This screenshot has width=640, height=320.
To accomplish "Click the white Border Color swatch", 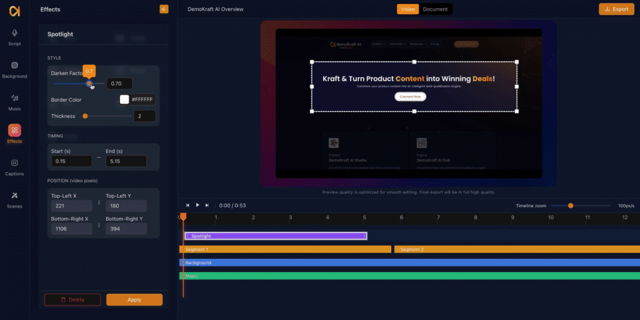I will coord(124,99).
